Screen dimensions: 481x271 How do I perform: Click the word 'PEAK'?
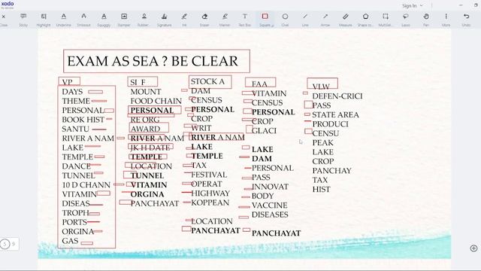coord(322,142)
